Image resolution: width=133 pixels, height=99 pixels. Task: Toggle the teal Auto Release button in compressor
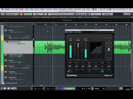(x=103, y=71)
